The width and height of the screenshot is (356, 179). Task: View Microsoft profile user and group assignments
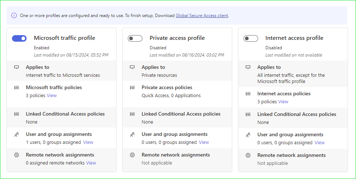click(88, 142)
